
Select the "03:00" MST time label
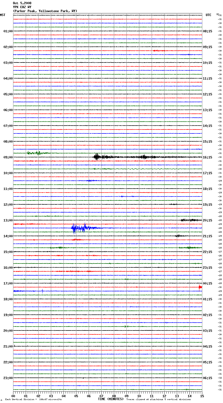click(8, 63)
